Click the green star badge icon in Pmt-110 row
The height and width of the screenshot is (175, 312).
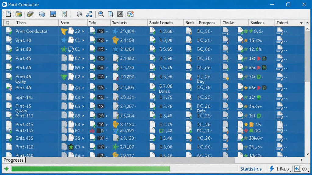click(x=71, y=147)
